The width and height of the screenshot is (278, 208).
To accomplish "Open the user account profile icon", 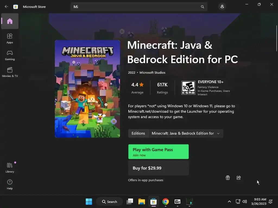I will (x=222, y=7).
